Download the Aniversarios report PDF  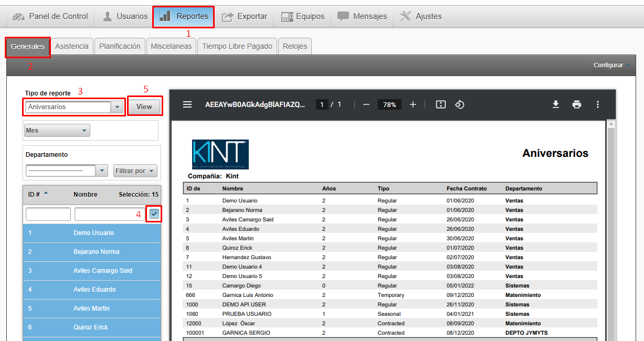click(x=556, y=104)
